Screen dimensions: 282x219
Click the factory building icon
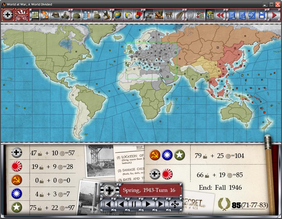coord(76,15)
